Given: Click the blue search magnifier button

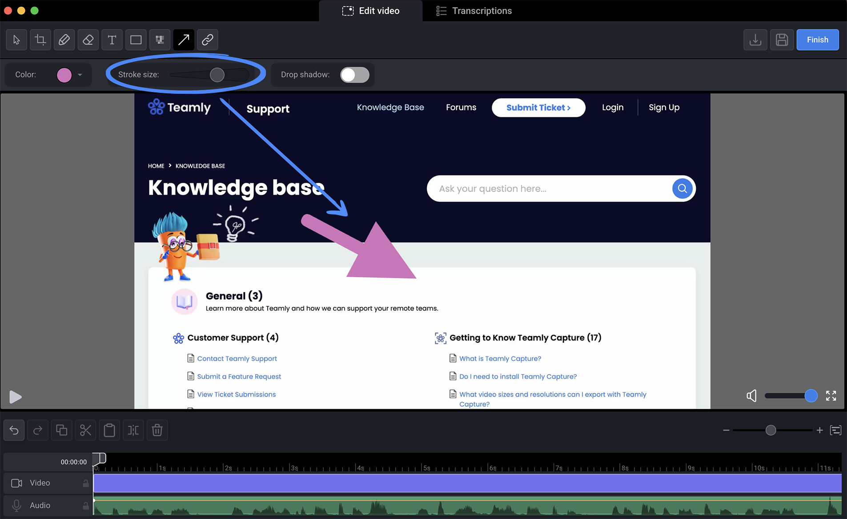Looking at the screenshot, I should [x=682, y=188].
